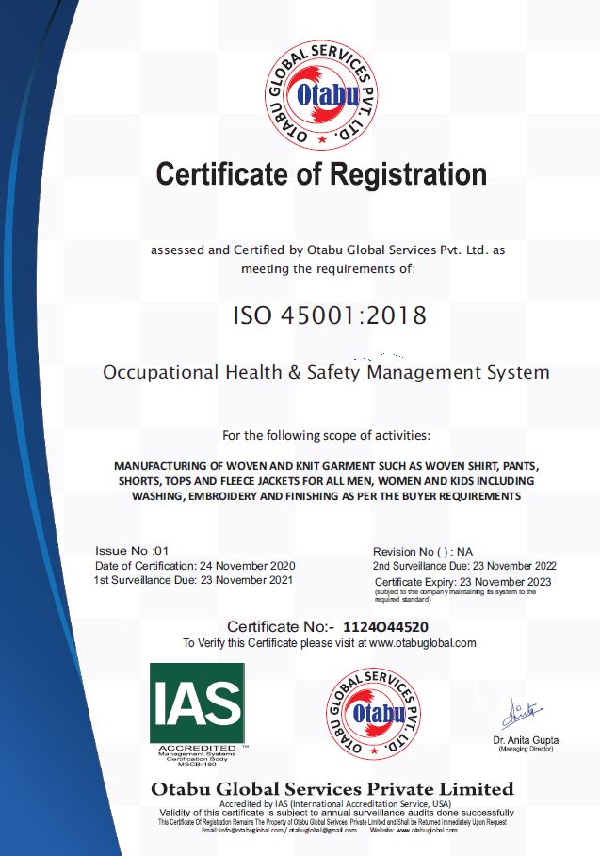The height and width of the screenshot is (856, 600).
Task: Click the 'subject to the company maintaining' note
Action: pos(455,595)
